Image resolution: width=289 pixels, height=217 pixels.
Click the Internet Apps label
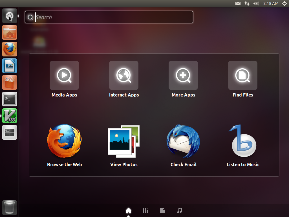coord(124,95)
